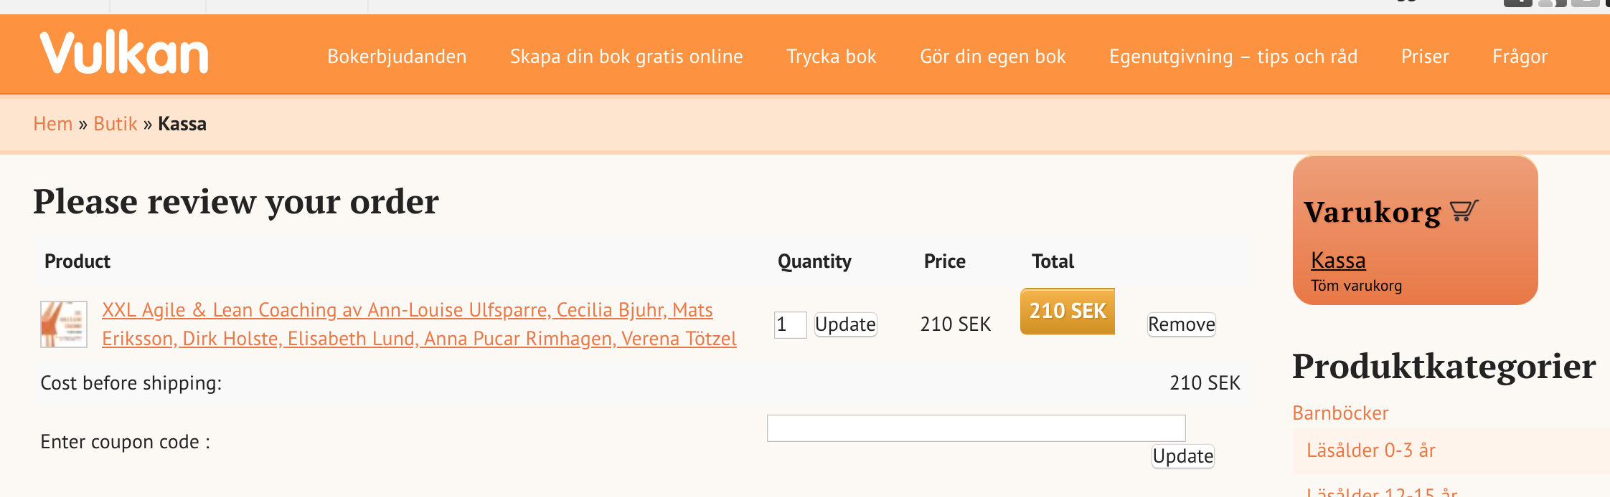
Task: Remove the book from order
Action: point(1182,324)
